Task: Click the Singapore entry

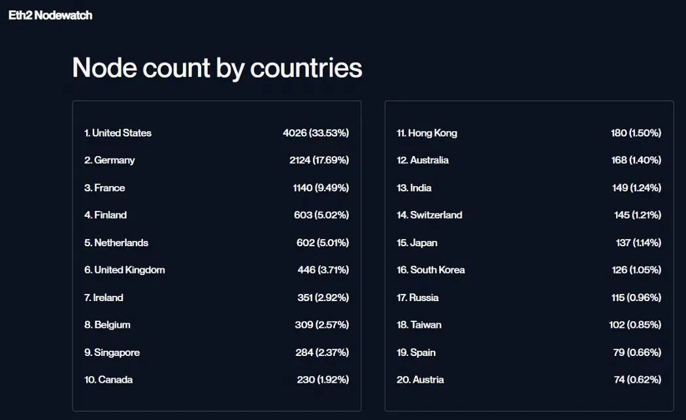Action: 112,353
